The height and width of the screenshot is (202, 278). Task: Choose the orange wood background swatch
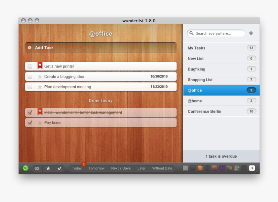[x=200, y=168]
